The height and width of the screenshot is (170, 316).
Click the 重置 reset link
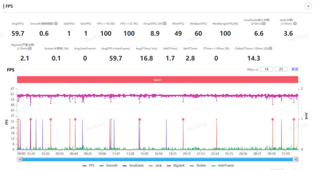(295, 70)
